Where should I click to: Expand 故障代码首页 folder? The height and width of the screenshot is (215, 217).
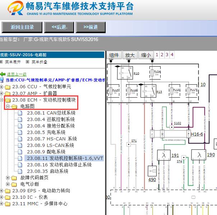click(x=8, y=178)
